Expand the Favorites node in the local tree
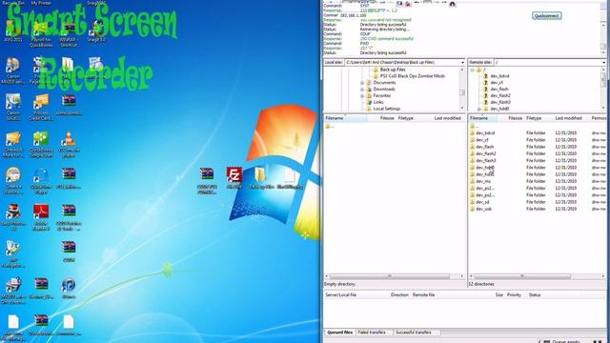This screenshot has width=610, height=343. pos(362,95)
